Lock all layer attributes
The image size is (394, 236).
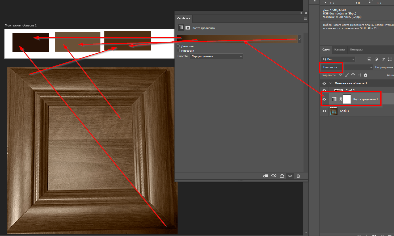point(366,75)
